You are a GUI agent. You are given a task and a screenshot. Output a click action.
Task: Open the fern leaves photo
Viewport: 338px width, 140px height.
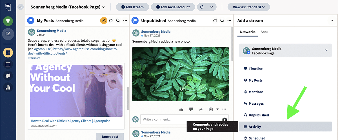[x=181, y=74]
